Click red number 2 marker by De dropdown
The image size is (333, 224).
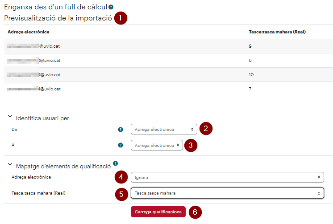pyautogui.click(x=206, y=128)
